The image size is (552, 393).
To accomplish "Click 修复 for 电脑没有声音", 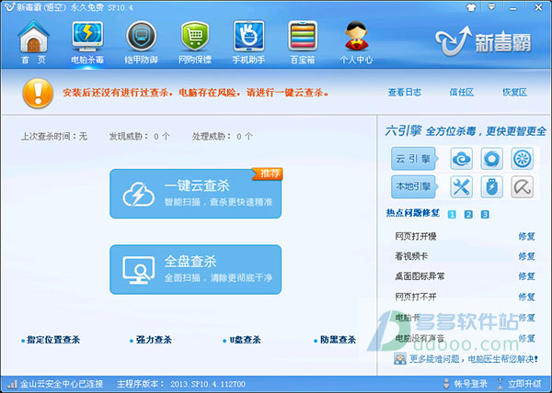I will 526,339.
